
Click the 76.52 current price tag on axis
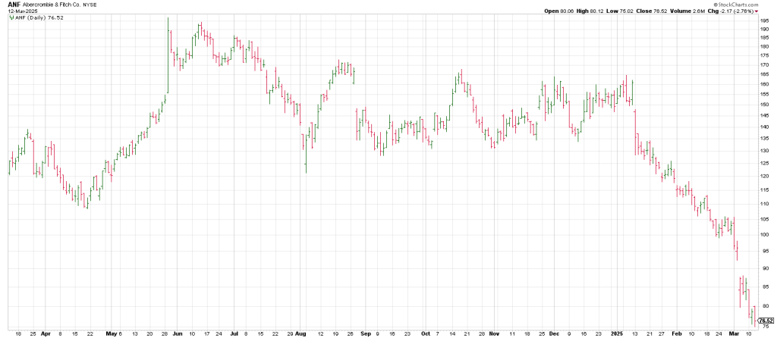pyautogui.click(x=765, y=321)
